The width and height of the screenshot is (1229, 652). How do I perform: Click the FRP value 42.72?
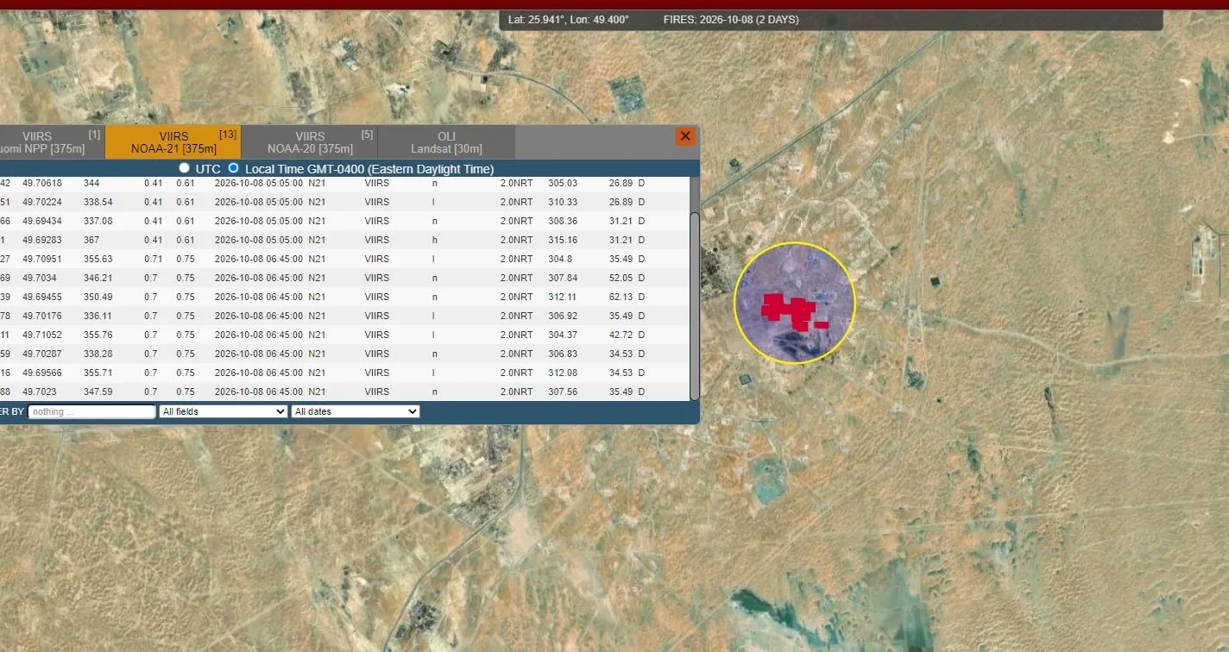[621, 335]
